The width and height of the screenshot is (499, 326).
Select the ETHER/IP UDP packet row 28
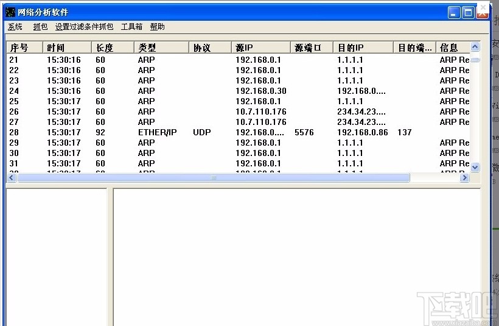click(x=239, y=132)
